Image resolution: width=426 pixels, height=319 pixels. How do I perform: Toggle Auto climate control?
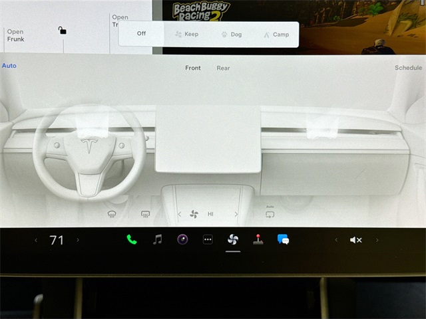9,66
